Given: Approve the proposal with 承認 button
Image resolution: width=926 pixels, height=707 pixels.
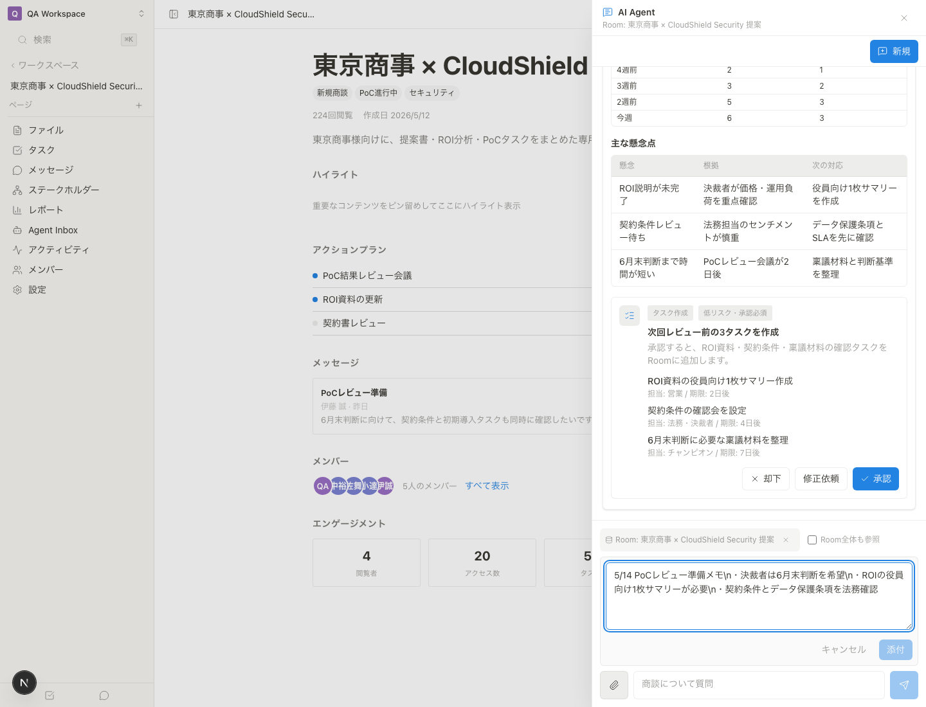Looking at the screenshot, I should tap(876, 479).
